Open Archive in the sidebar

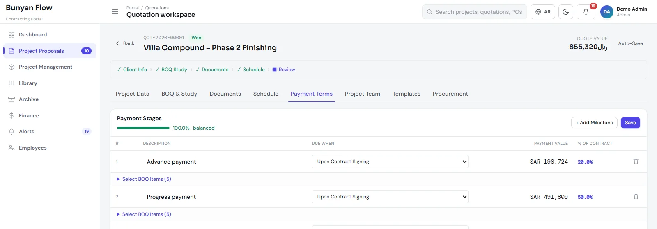click(50, 99)
